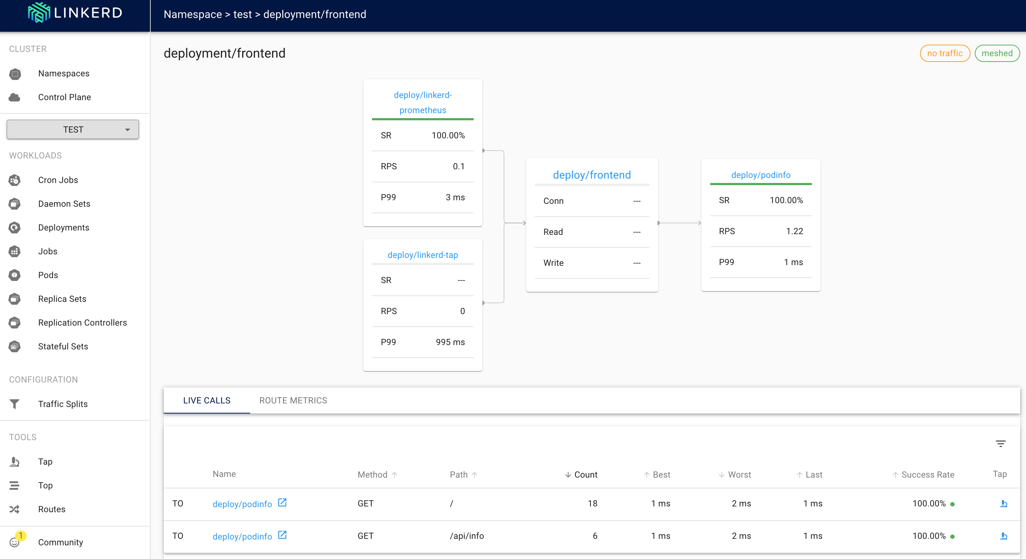Viewport: 1026px width, 559px height.
Task: Click the 'no traffic' status badge
Action: (945, 53)
